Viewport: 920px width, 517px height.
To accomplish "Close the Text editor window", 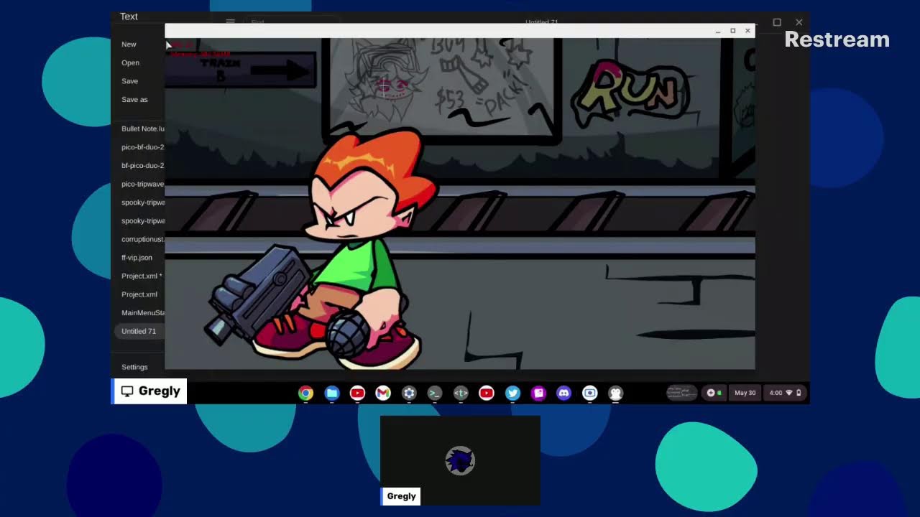I will coord(799,22).
